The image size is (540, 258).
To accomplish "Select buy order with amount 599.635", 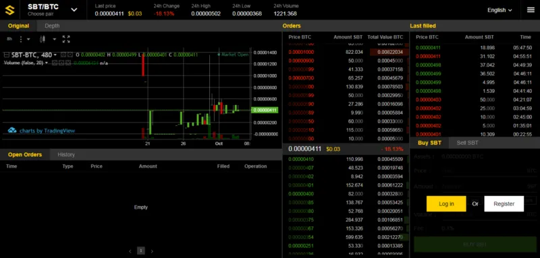I will click(x=346, y=237).
